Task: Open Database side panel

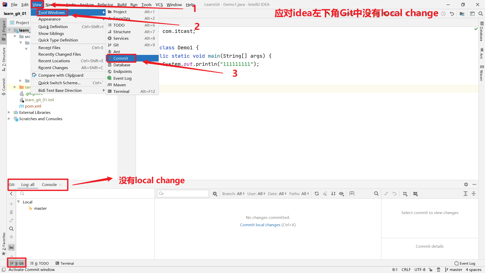Action: tap(482, 32)
